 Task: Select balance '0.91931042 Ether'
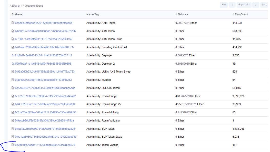186,112
